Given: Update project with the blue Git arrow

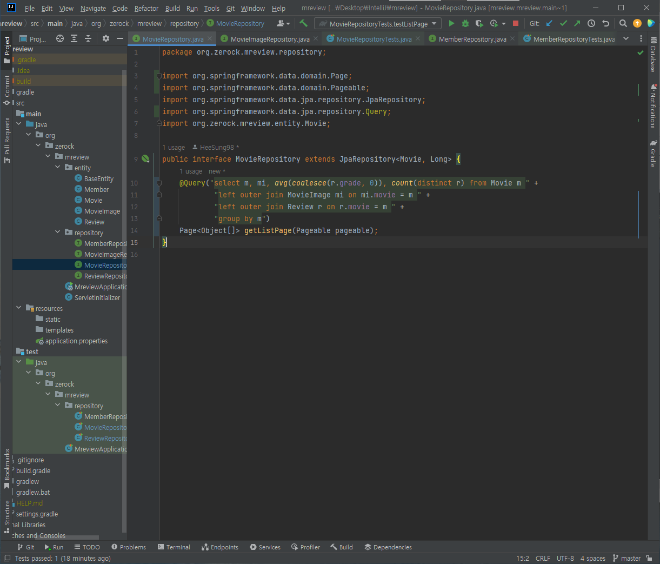Looking at the screenshot, I should (549, 23).
